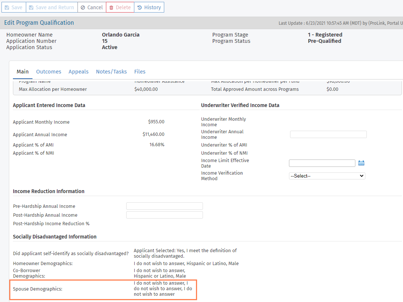Focus the Income Limit Effective Date field

pos(322,163)
